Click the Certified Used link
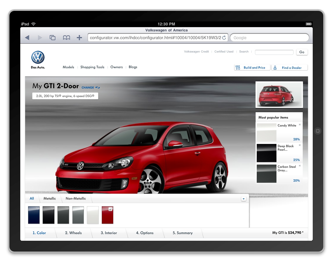The width and height of the screenshot is (333, 263). point(224,52)
